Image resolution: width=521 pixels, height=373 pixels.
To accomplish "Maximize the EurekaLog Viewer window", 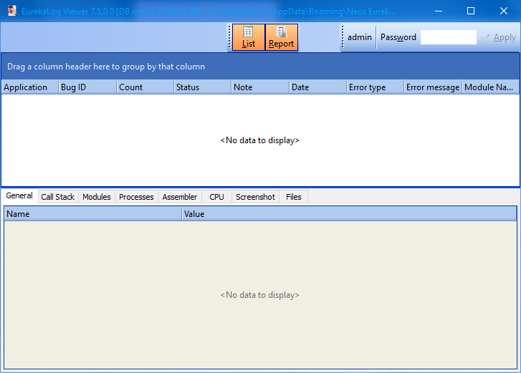I will [x=471, y=11].
